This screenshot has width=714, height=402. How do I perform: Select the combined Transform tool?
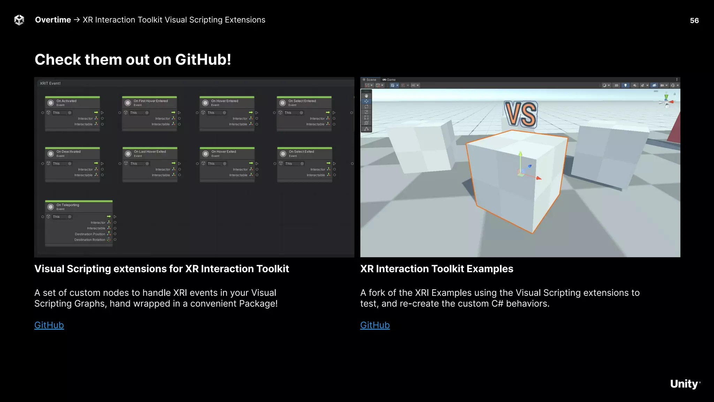366,123
